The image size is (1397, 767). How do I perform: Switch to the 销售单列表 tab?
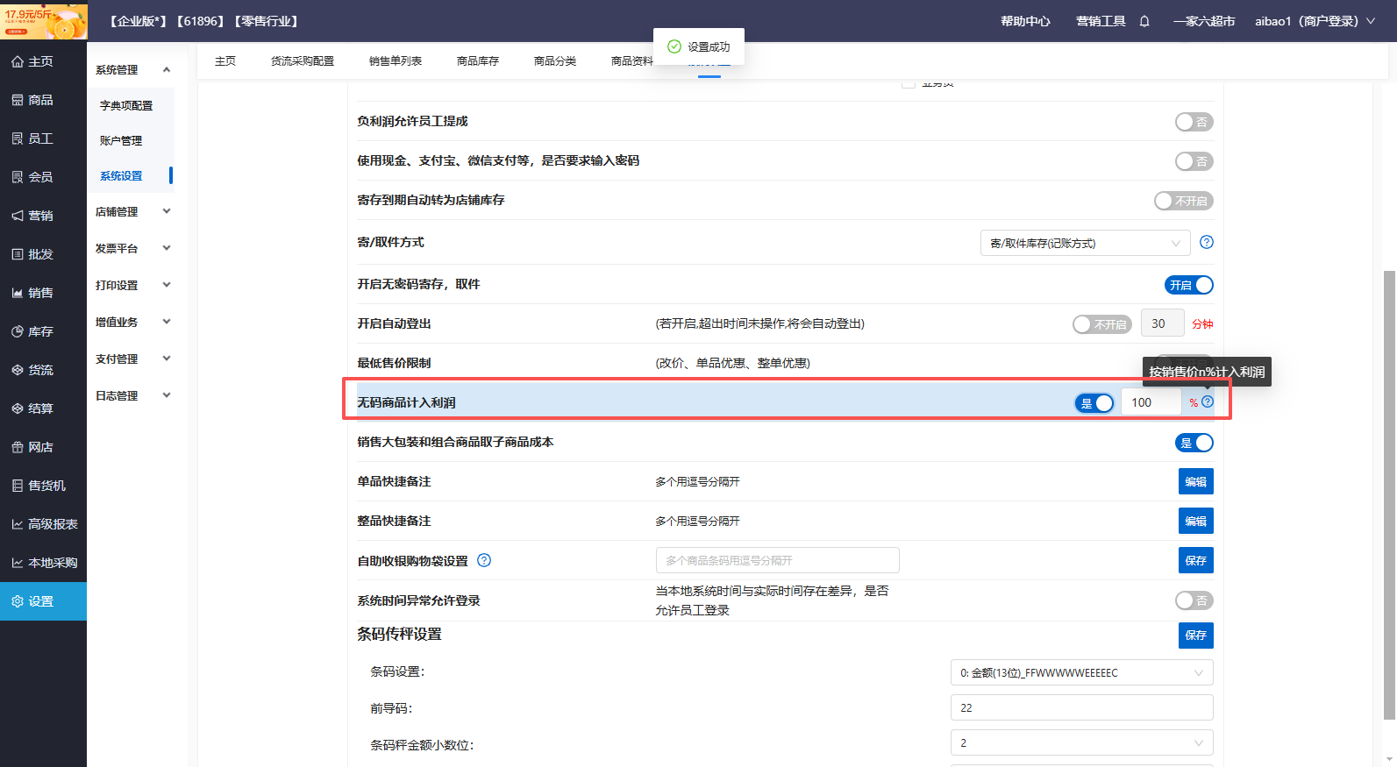coord(396,61)
